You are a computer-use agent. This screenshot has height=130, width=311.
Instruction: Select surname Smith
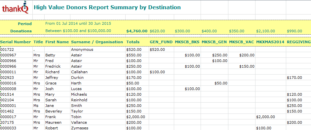pos(76,106)
